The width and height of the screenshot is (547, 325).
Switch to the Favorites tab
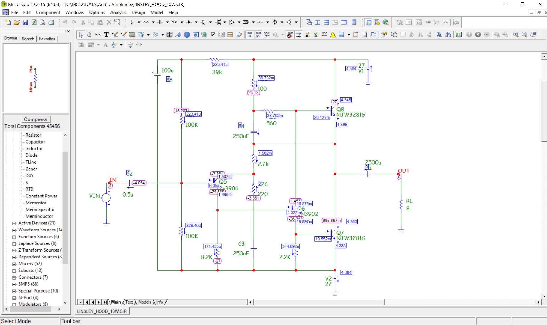pyautogui.click(x=47, y=39)
